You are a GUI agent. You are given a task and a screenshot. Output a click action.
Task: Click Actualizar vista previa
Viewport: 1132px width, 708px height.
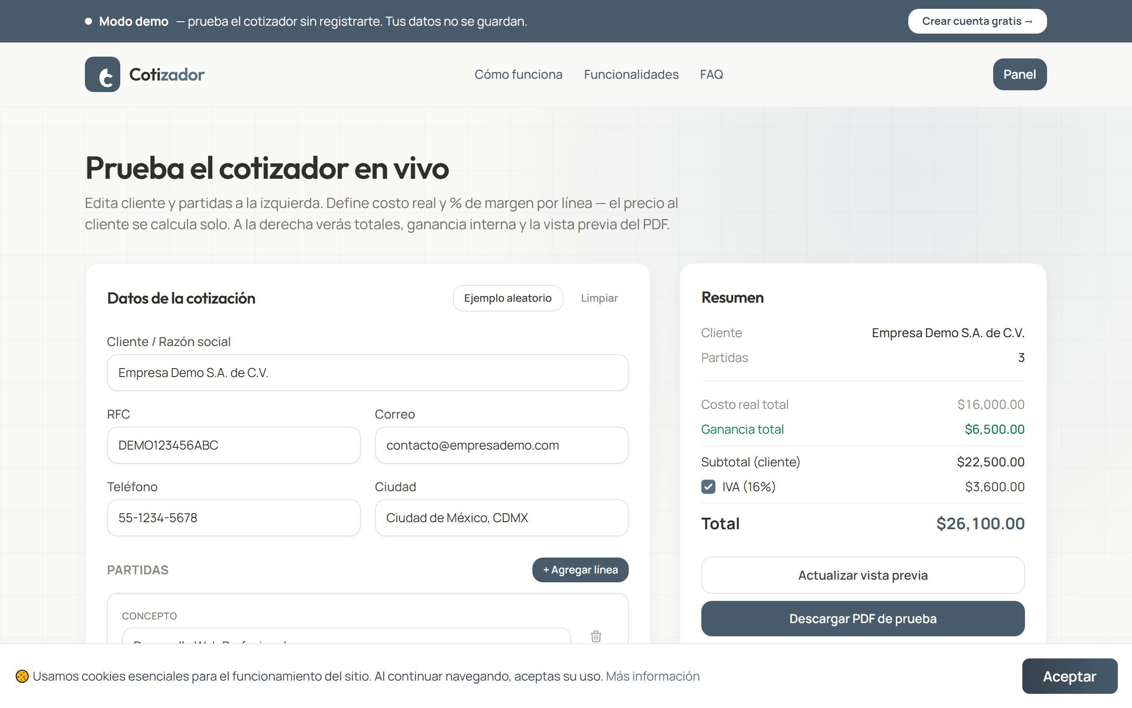[x=863, y=575]
